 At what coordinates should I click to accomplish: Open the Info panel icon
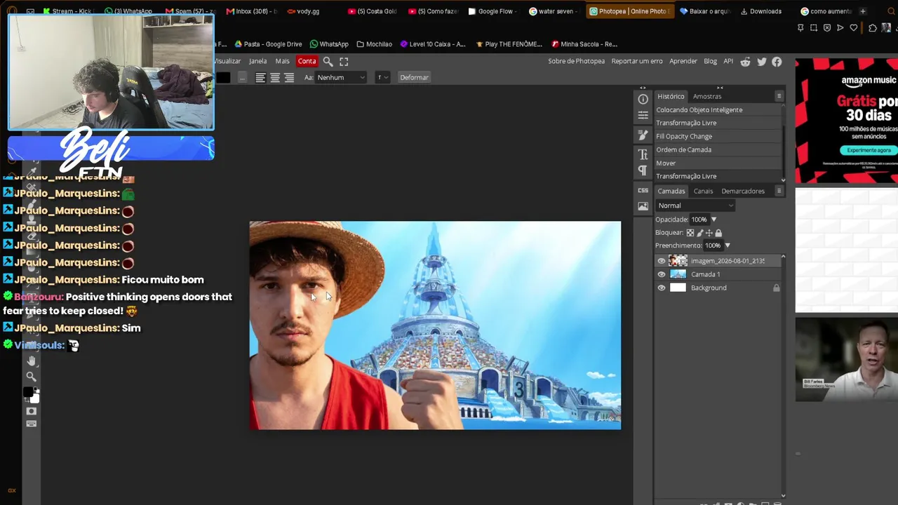tap(643, 100)
